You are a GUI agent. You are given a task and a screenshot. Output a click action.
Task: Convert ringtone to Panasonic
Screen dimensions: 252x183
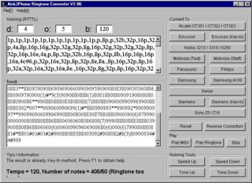[187, 69]
